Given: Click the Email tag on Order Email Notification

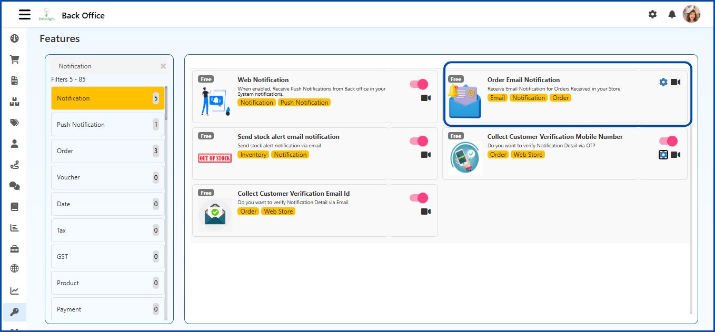Looking at the screenshot, I should coord(497,97).
